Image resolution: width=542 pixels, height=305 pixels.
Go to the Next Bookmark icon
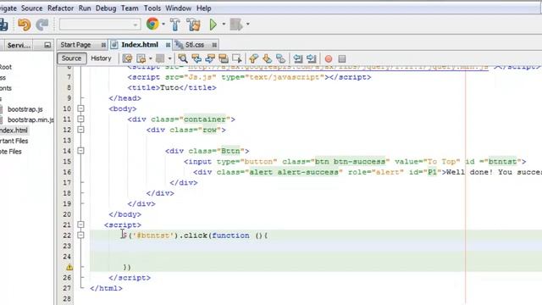point(268,58)
